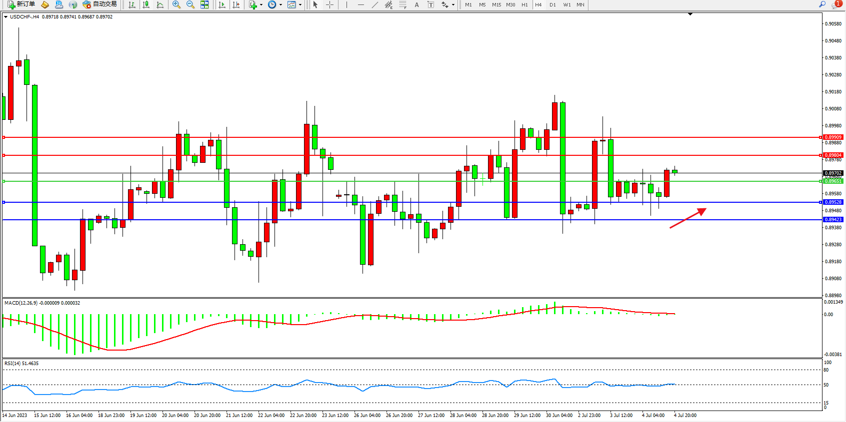Image resolution: width=846 pixels, height=422 pixels.
Task: Switch chart to line chart mode
Action: pyautogui.click(x=160, y=4)
